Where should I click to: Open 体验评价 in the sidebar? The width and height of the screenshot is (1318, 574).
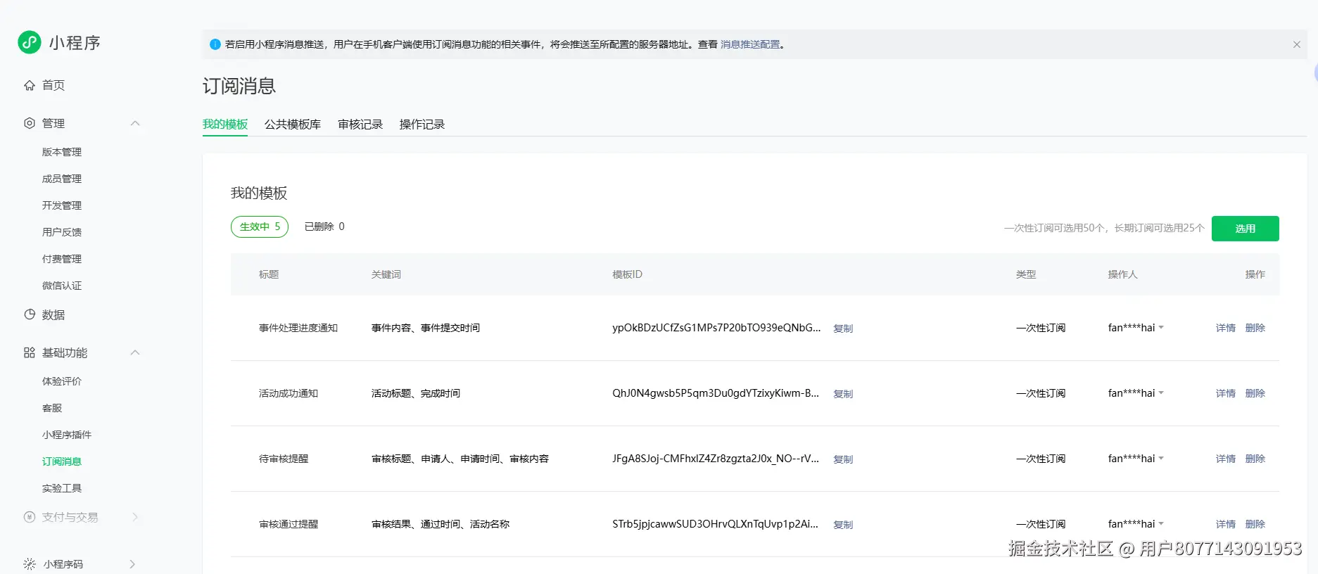[62, 381]
